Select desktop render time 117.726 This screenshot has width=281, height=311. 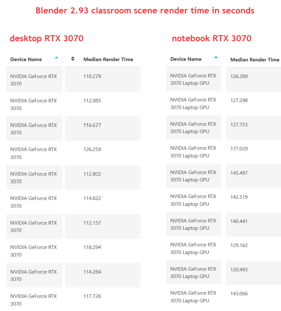tap(92, 296)
